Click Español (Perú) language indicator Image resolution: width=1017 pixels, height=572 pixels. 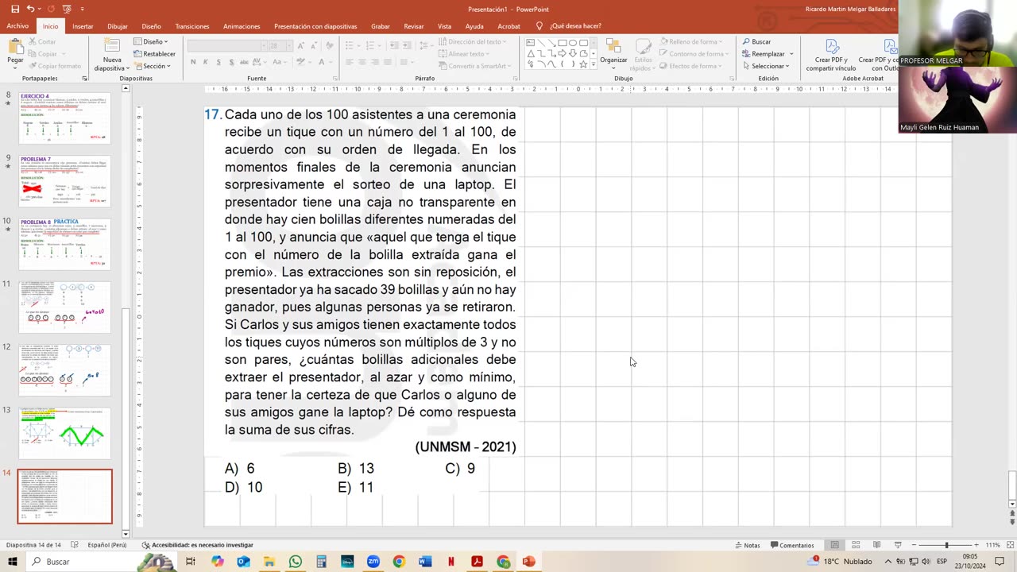pyautogui.click(x=107, y=545)
